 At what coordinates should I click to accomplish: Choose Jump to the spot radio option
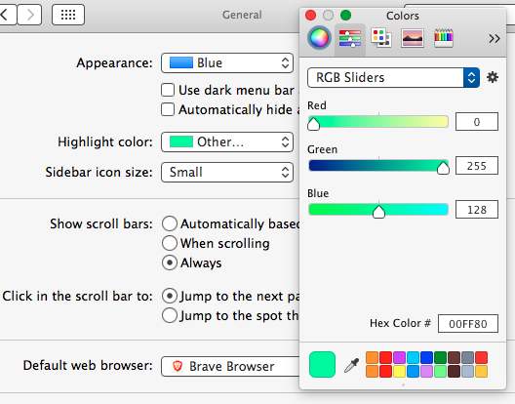(170, 315)
